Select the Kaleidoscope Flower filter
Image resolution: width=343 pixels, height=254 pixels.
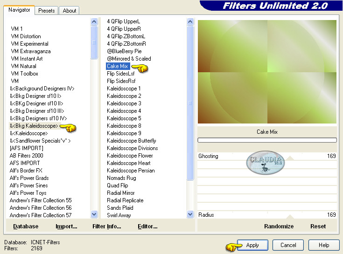coord(130,156)
